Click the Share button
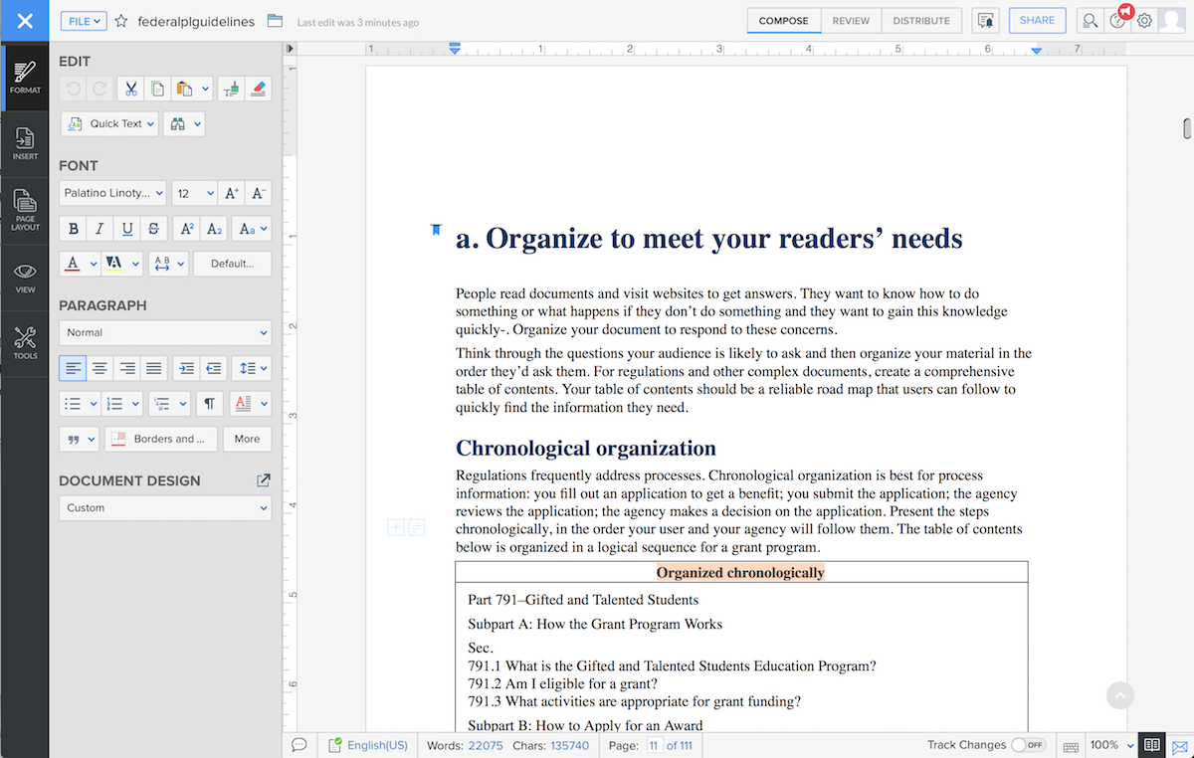 coord(1037,21)
